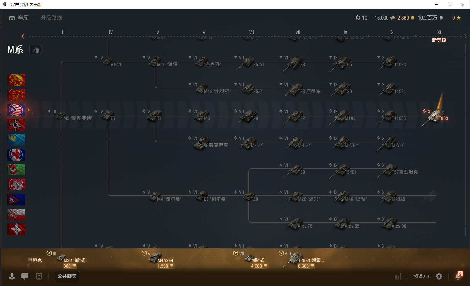This screenshot has height=286, width=470.
Task: Select the T25 AT tank node
Action: coord(250,63)
